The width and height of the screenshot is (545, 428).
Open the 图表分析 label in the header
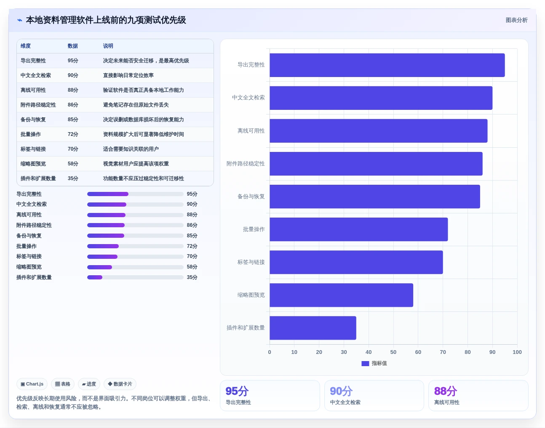pos(516,20)
